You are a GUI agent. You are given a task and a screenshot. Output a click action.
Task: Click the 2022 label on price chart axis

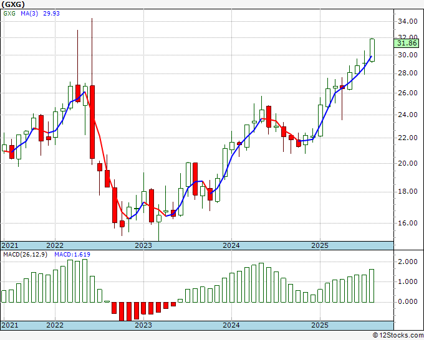(55, 245)
